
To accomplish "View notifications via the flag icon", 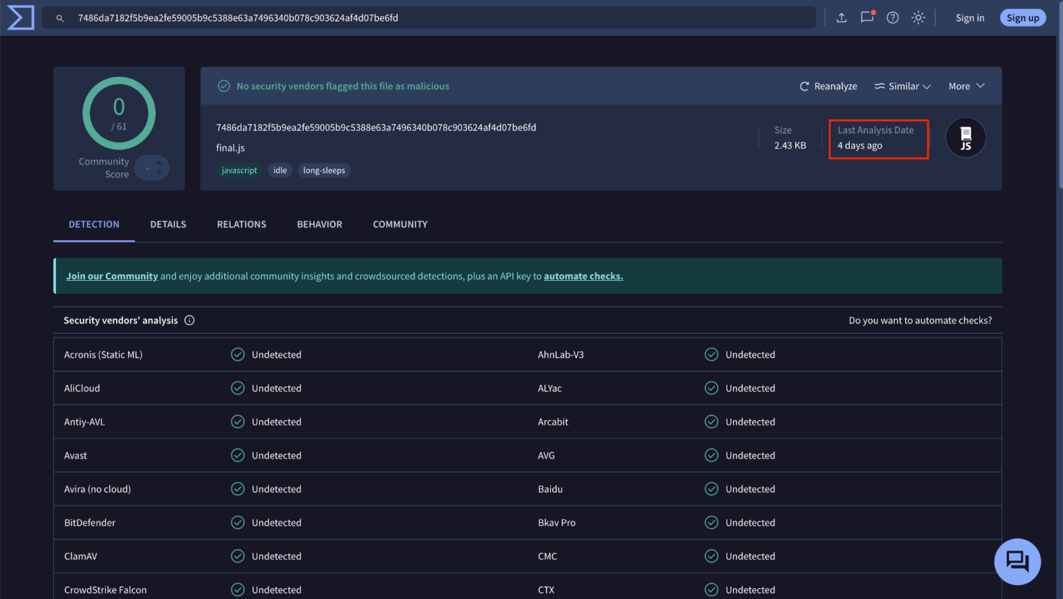I will coord(867,17).
